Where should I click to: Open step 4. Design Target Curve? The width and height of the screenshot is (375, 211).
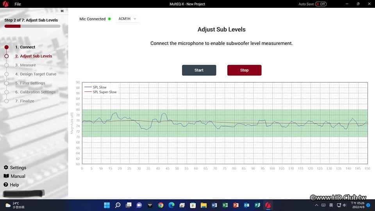(x=36, y=74)
